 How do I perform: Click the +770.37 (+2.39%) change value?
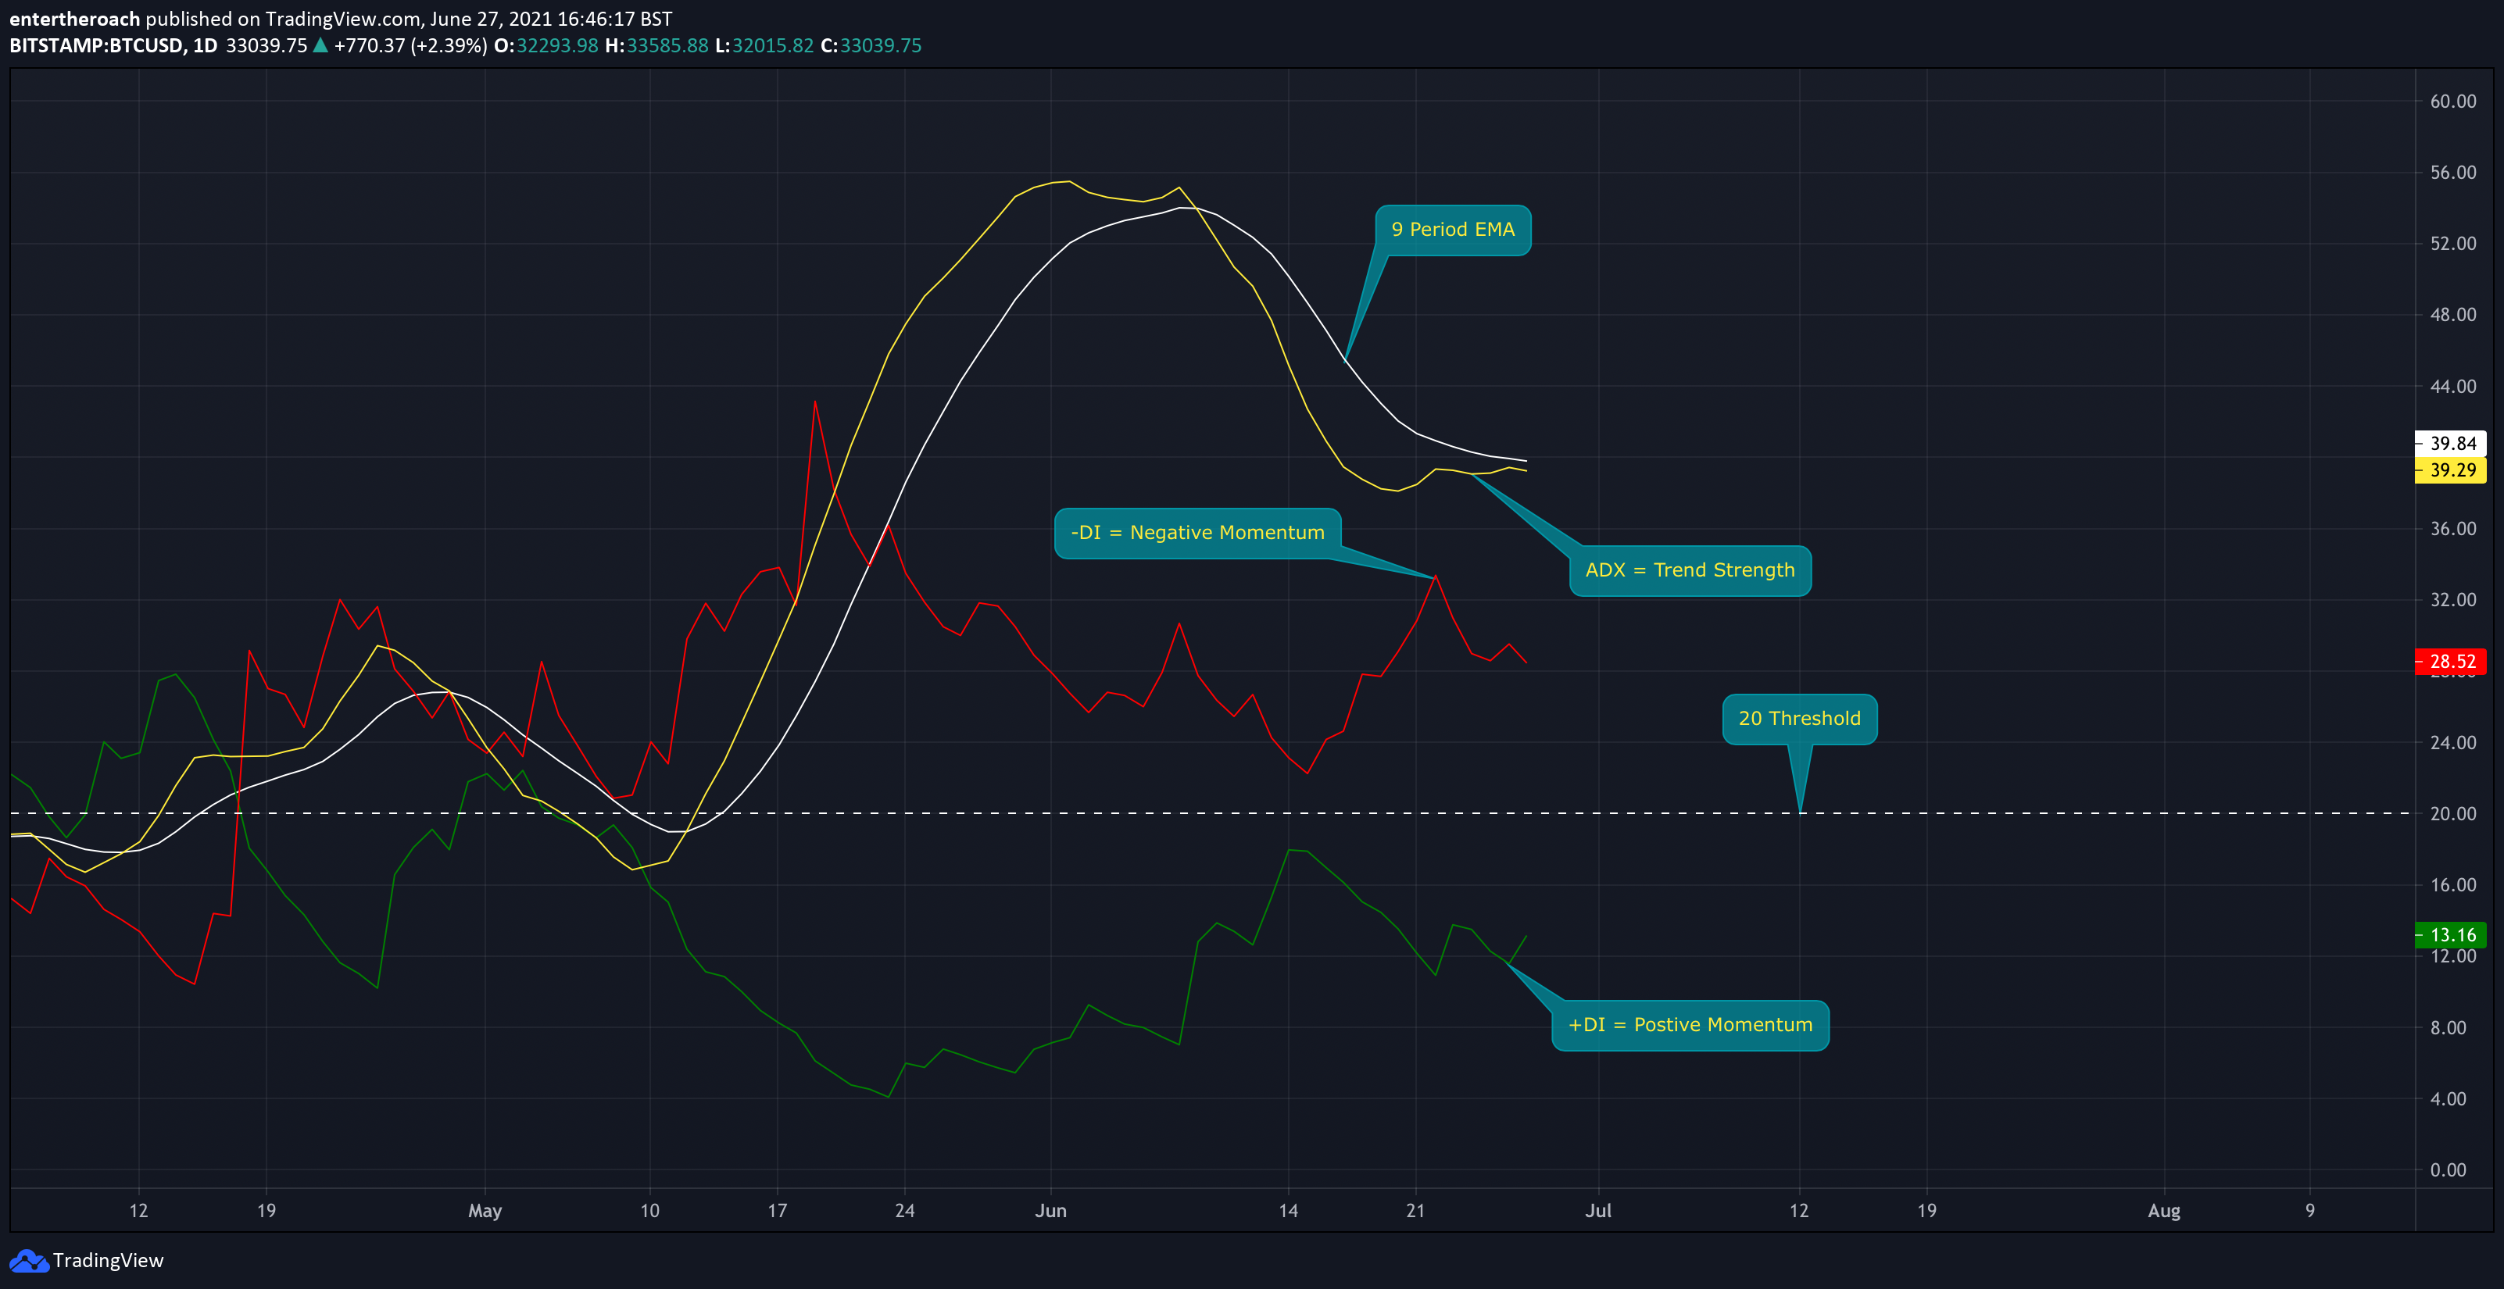[410, 45]
